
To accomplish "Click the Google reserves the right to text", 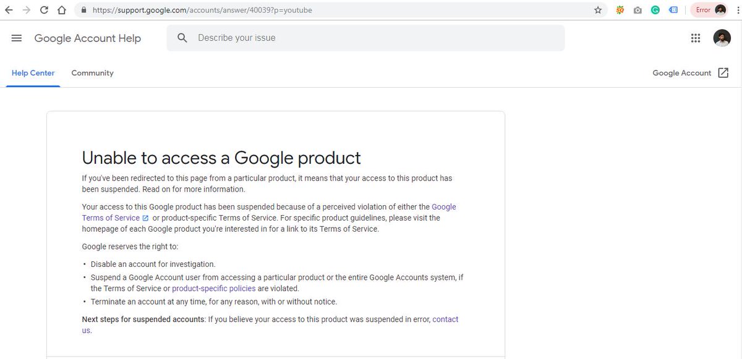I will (x=130, y=246).
